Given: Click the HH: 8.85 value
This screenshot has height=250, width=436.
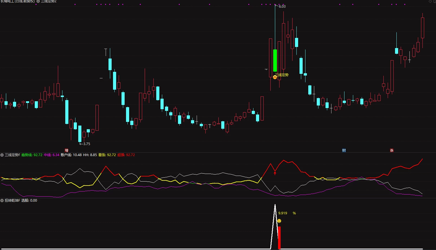Looking at the screenshot, I should coord(90,155).
